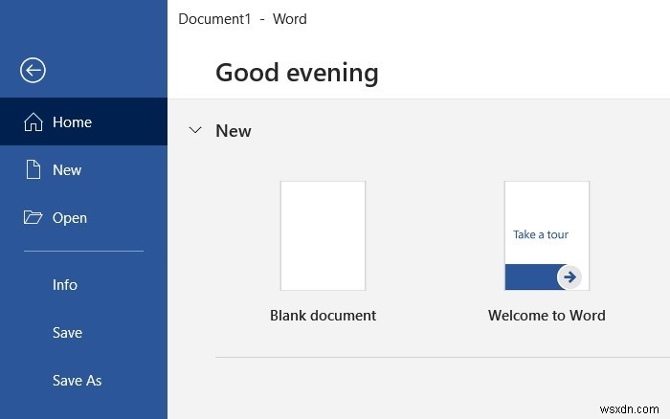Choose Open in the sidebar menu
This screenshot has width=670, height=419.
coord(84,217)
